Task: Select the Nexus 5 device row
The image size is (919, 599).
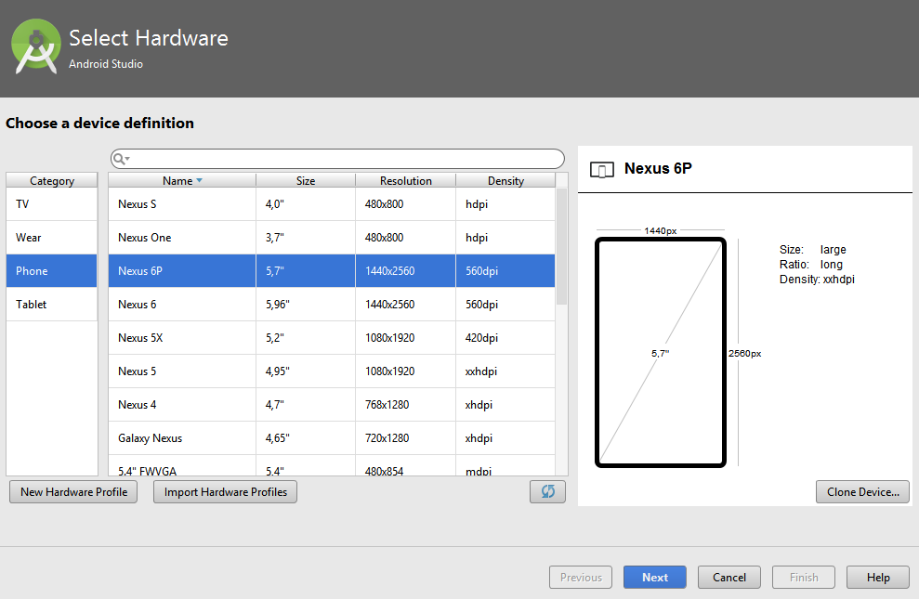Action: click(332, 371)
